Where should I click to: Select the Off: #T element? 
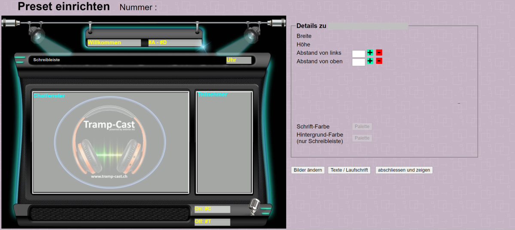(x=212, y=222)
